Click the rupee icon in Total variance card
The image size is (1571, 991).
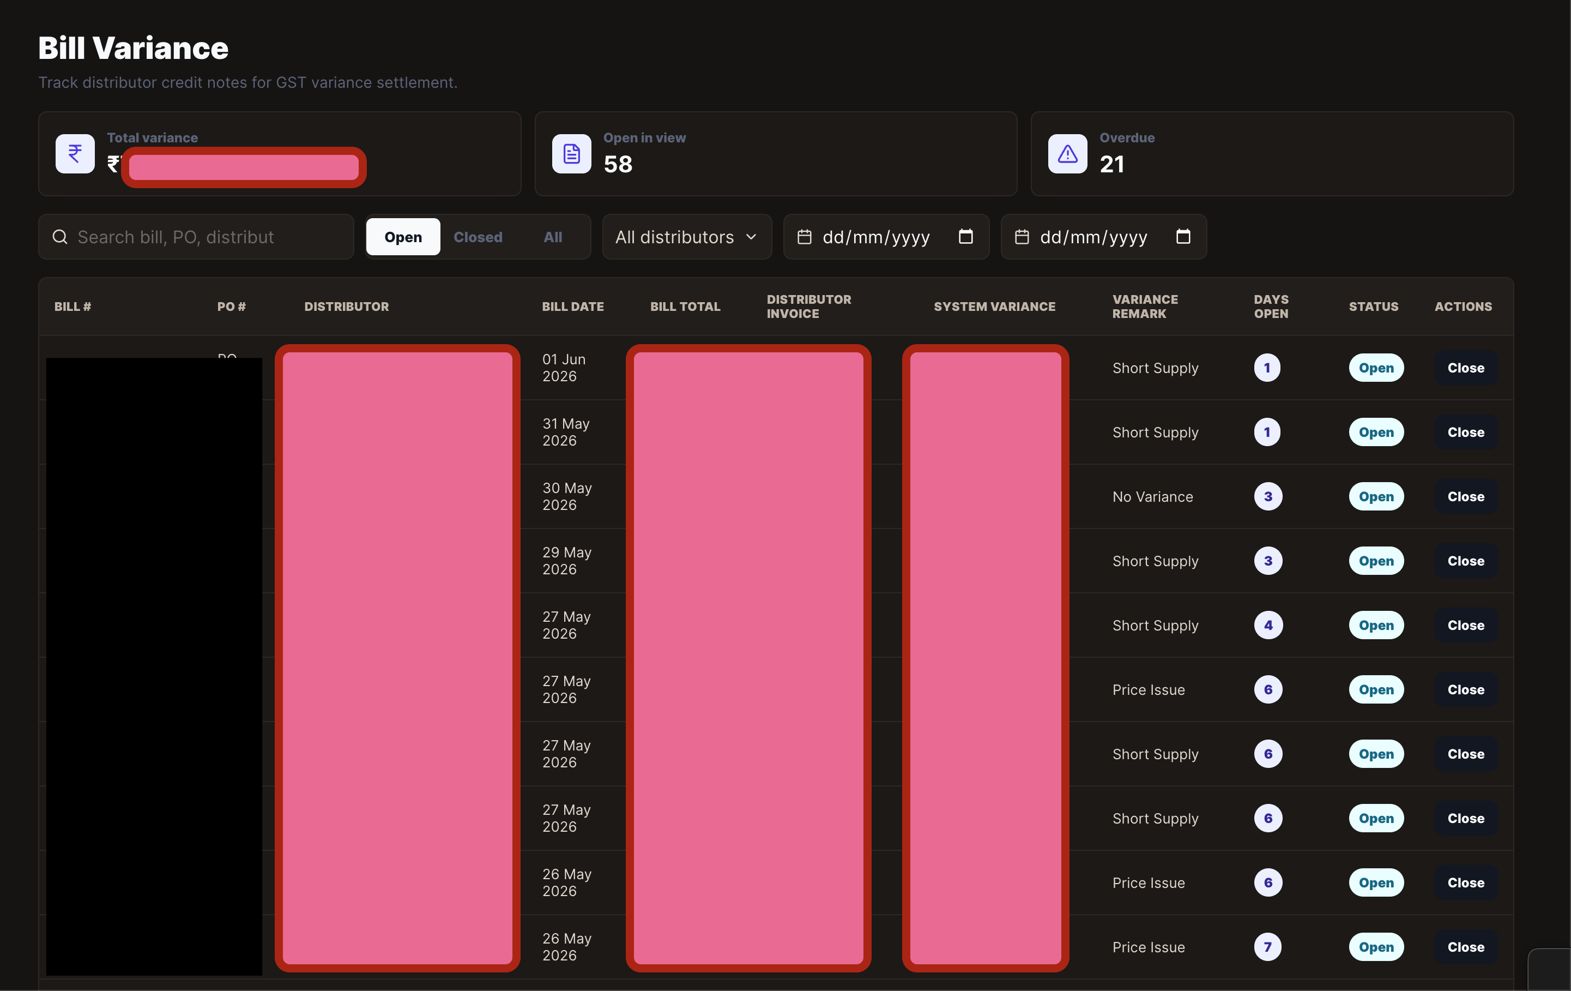tap(75, 154)
